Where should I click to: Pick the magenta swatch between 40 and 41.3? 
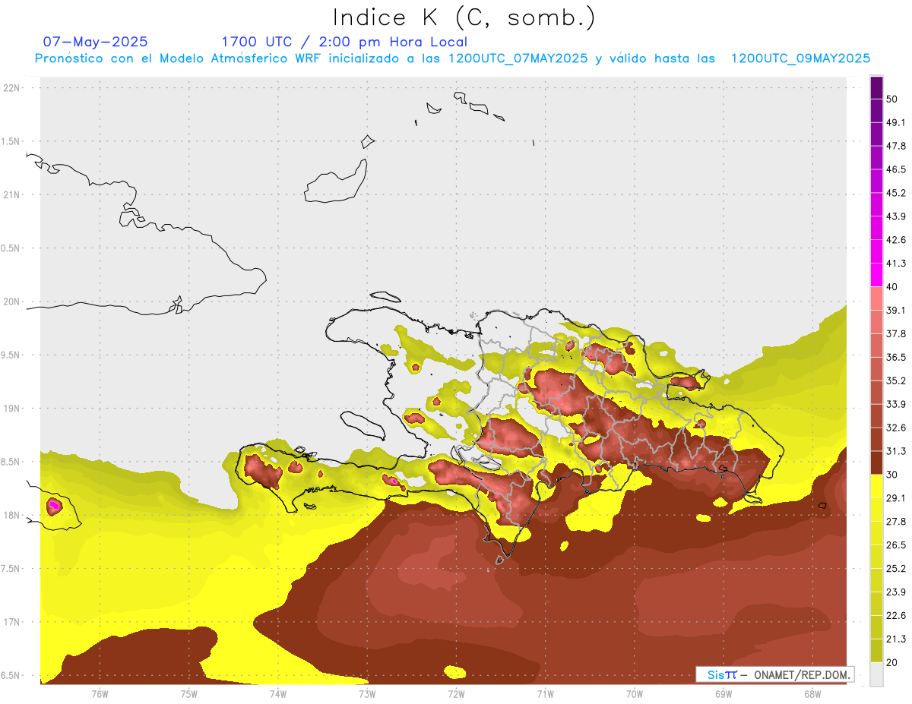click(876, 275)
